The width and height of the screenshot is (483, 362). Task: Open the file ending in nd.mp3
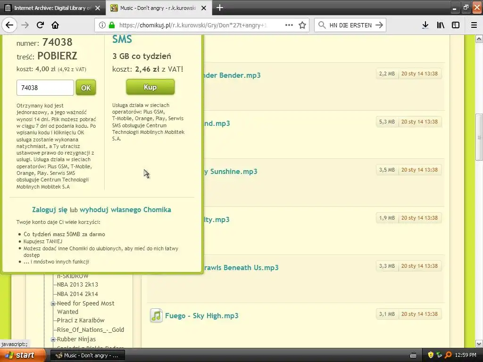[217, 123]
